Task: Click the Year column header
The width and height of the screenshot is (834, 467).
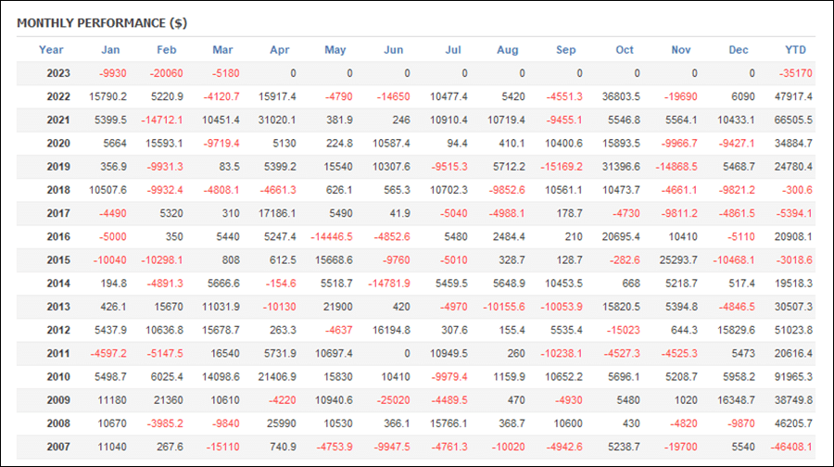Action: (x=51, y=50)
